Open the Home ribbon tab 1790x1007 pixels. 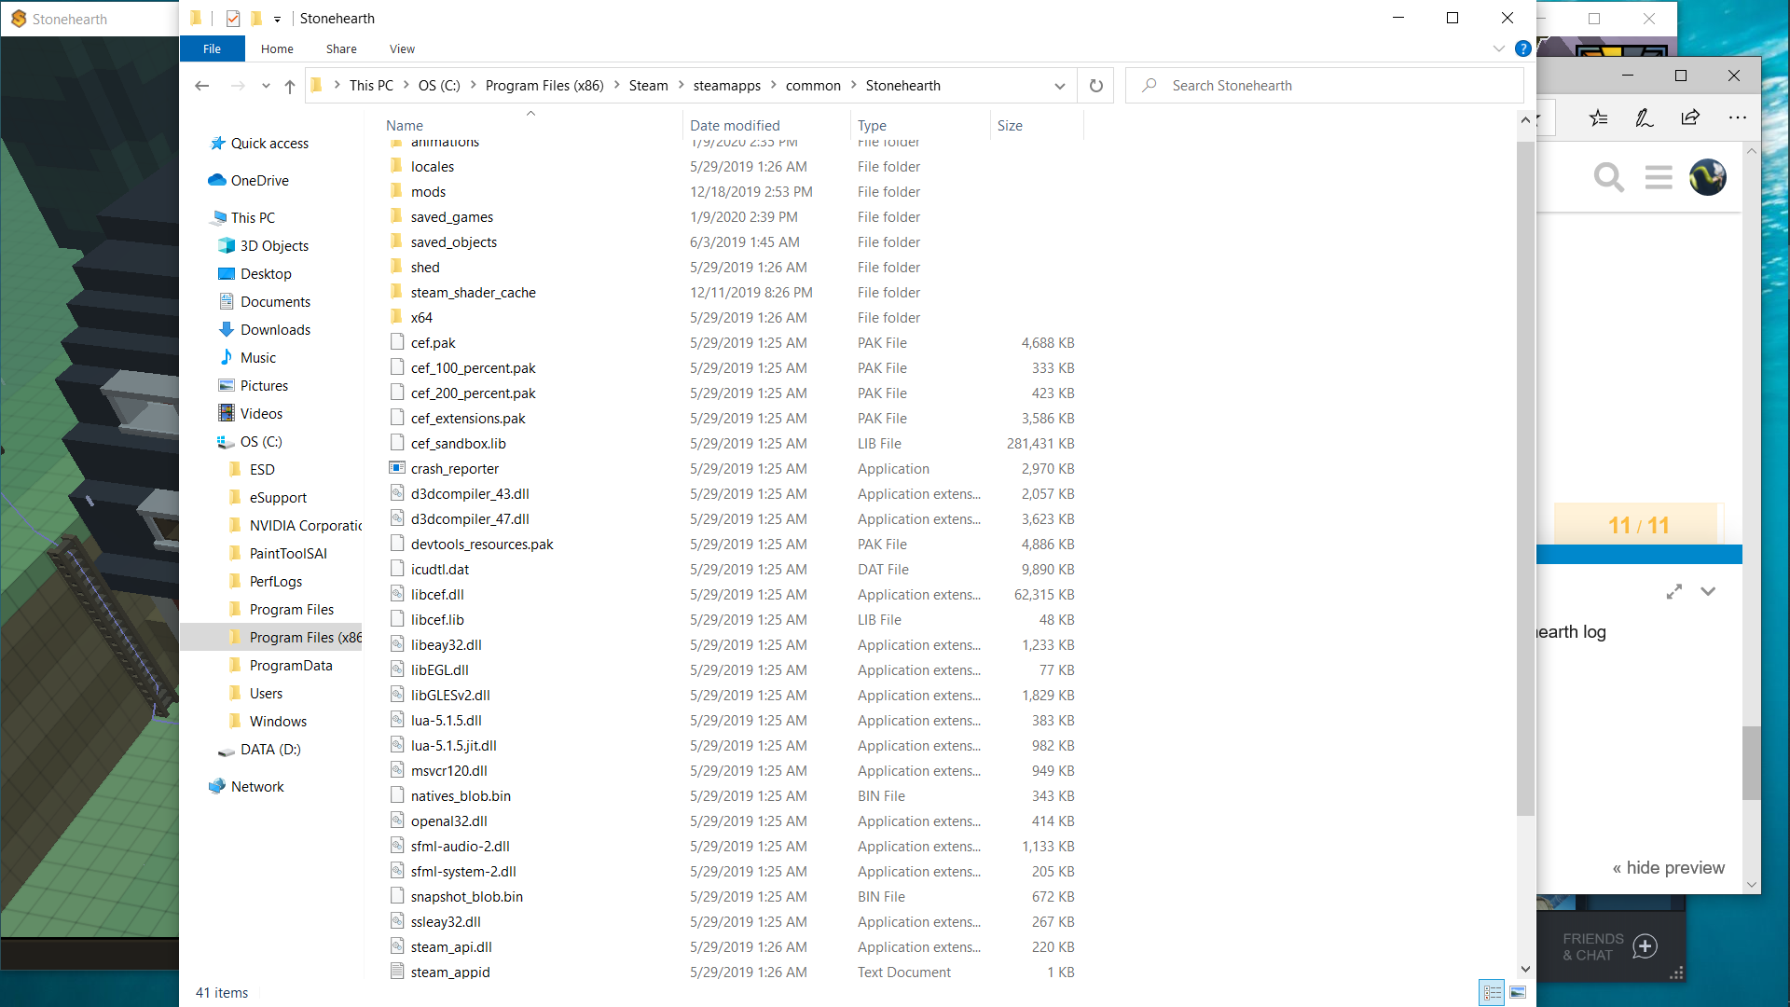click(277, 48)
